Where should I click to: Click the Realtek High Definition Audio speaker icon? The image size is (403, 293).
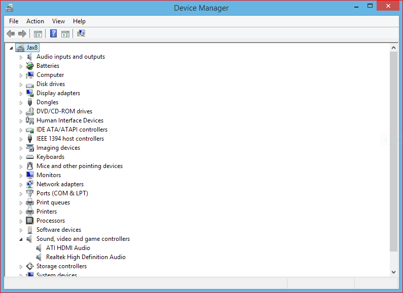39,257
